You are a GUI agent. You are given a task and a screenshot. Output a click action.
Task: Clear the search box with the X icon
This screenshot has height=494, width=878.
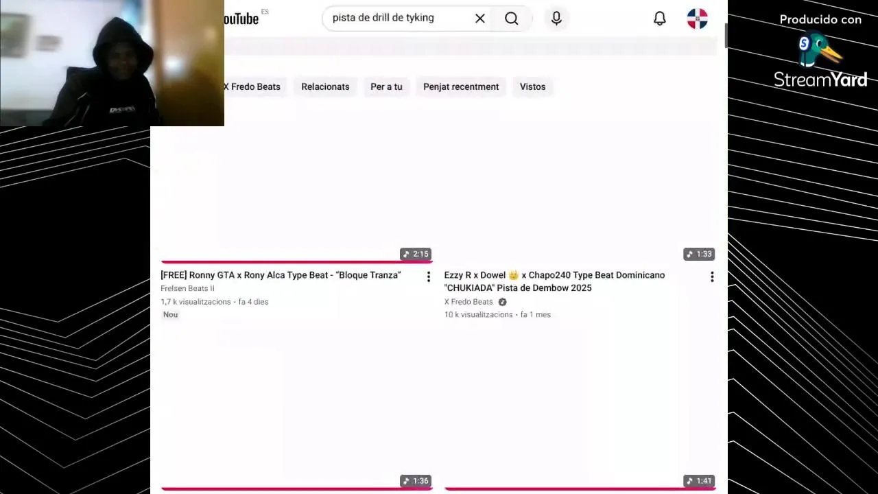pos(480,19)
